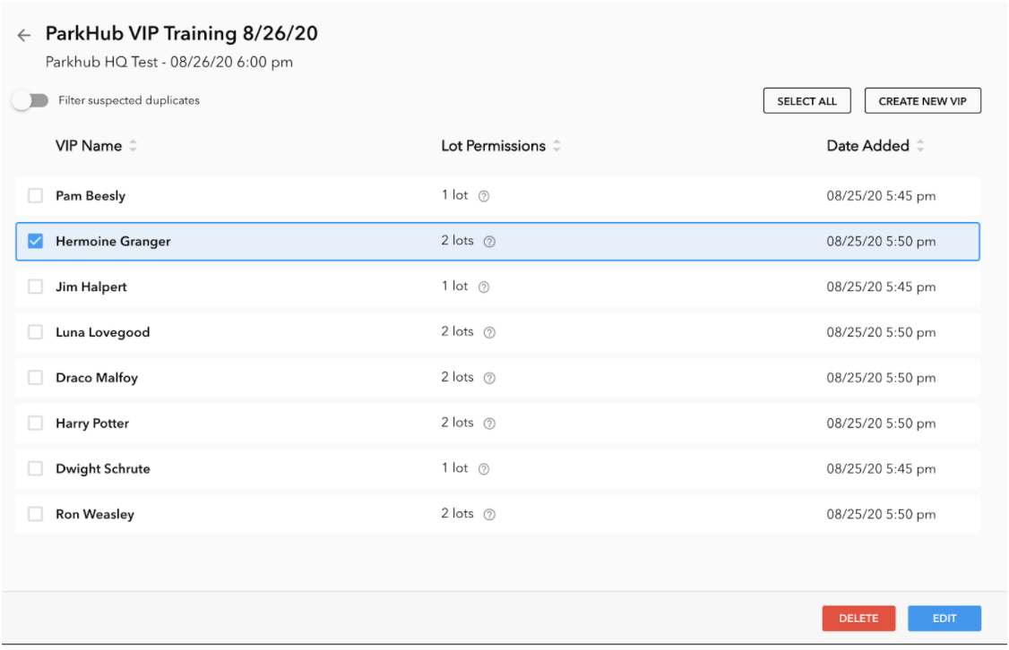Select the Ron Weasley checkbox
The width and height of the screenshot is (1009, 650).
click(x=35, y=514)
